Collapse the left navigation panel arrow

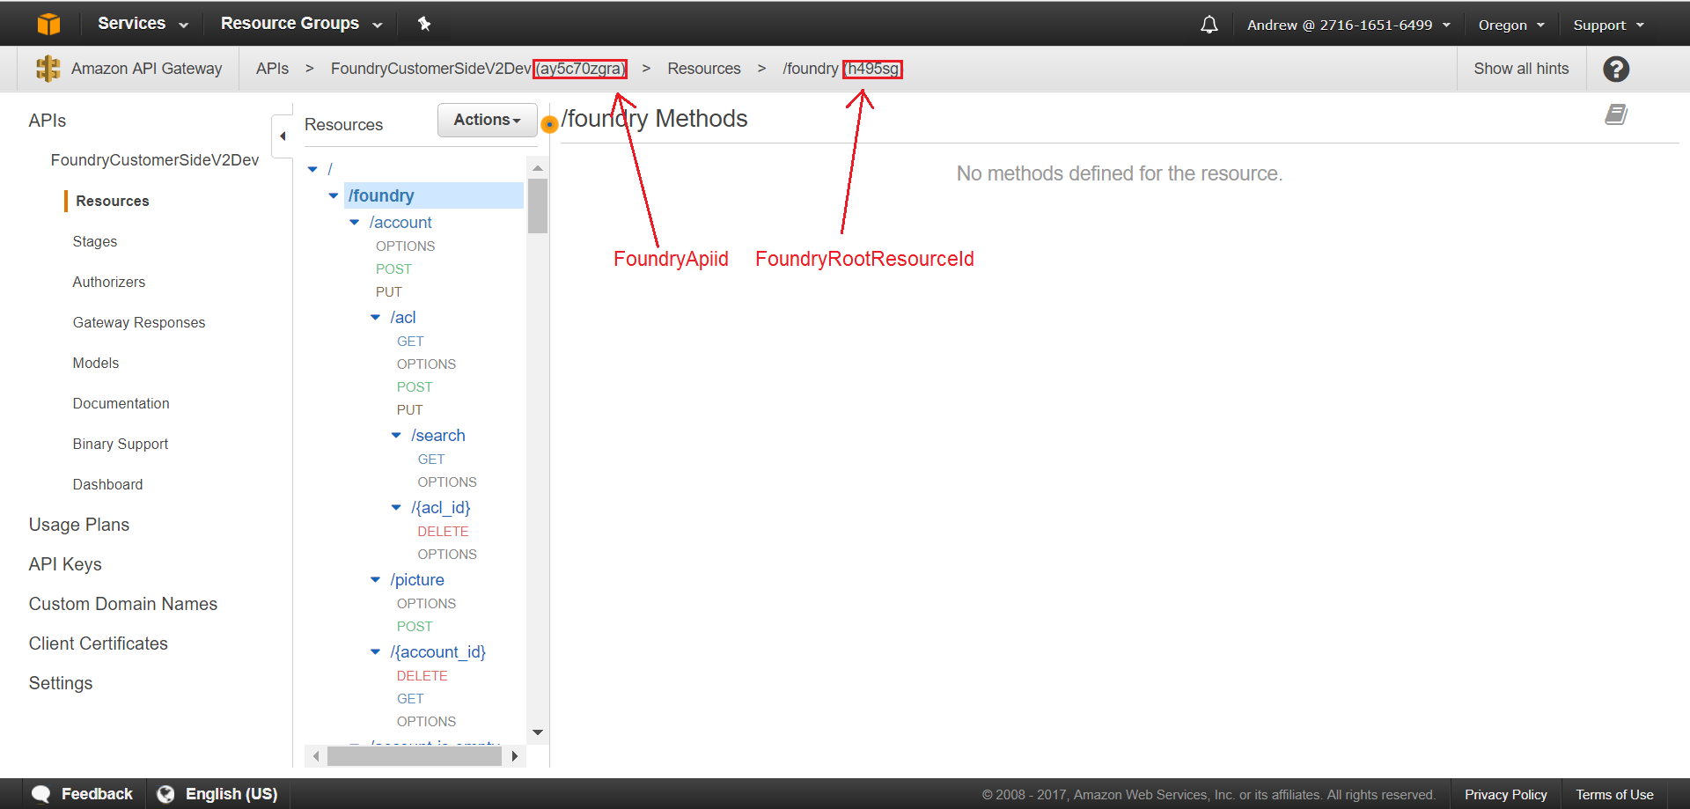283,136
